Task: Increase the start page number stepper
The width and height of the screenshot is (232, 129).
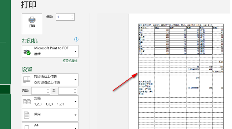Action: (x=48, y=89)
